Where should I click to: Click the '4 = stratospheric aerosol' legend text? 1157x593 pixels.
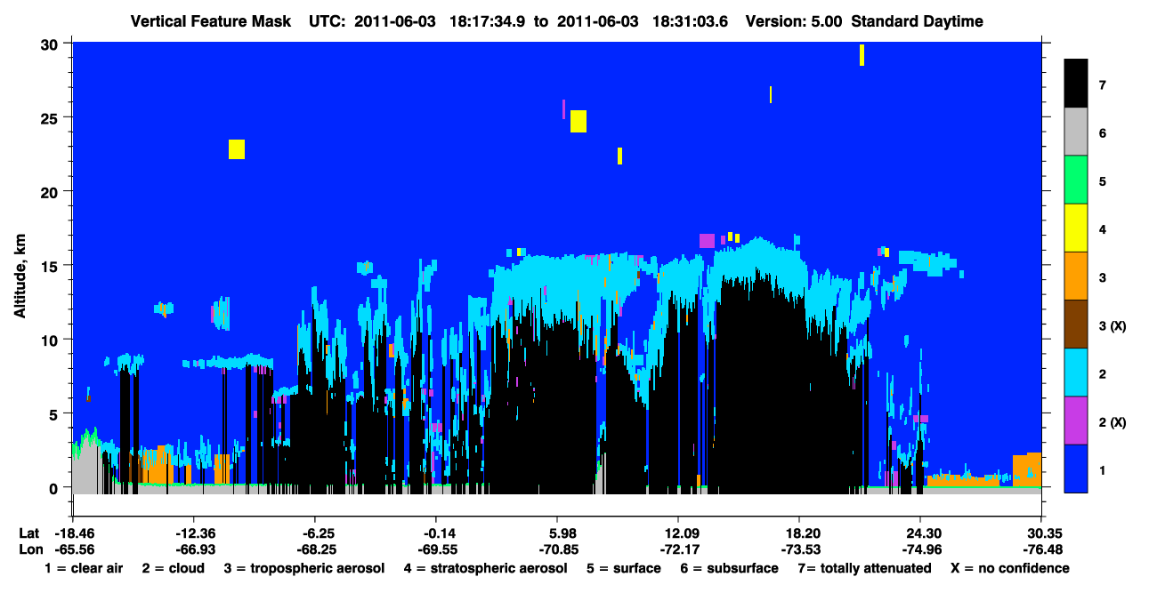point(485,568)
